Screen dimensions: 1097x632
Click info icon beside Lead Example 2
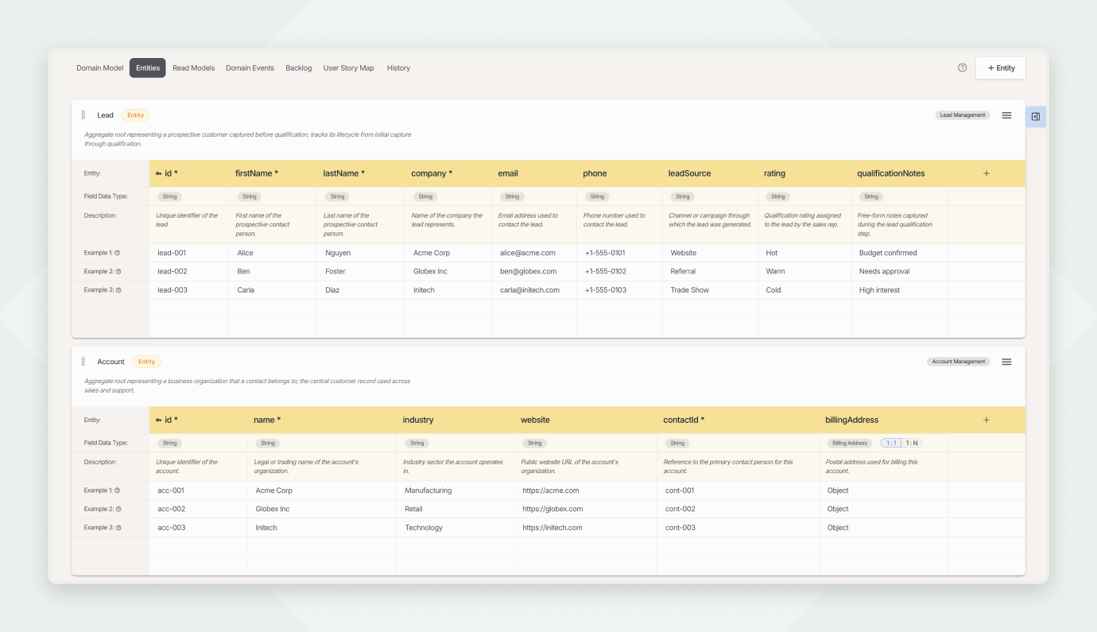tap(118, 272)
